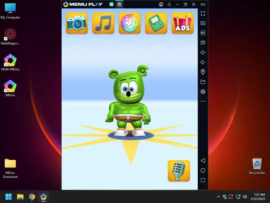This screenshot has width=270, height=203.
Task: Select the Multi-MEmu desktop shortcut
Action: tap(10, 62)
